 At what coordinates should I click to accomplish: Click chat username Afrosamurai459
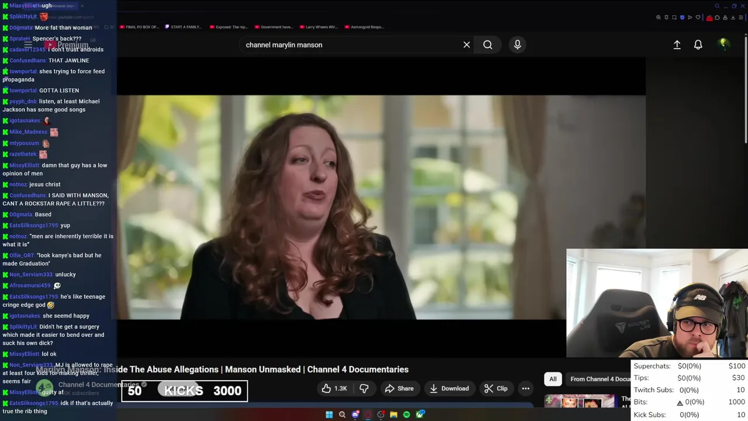(30, 285)
